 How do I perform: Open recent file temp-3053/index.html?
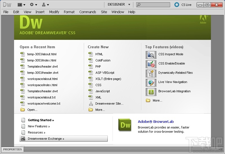(x=42, y=60)
